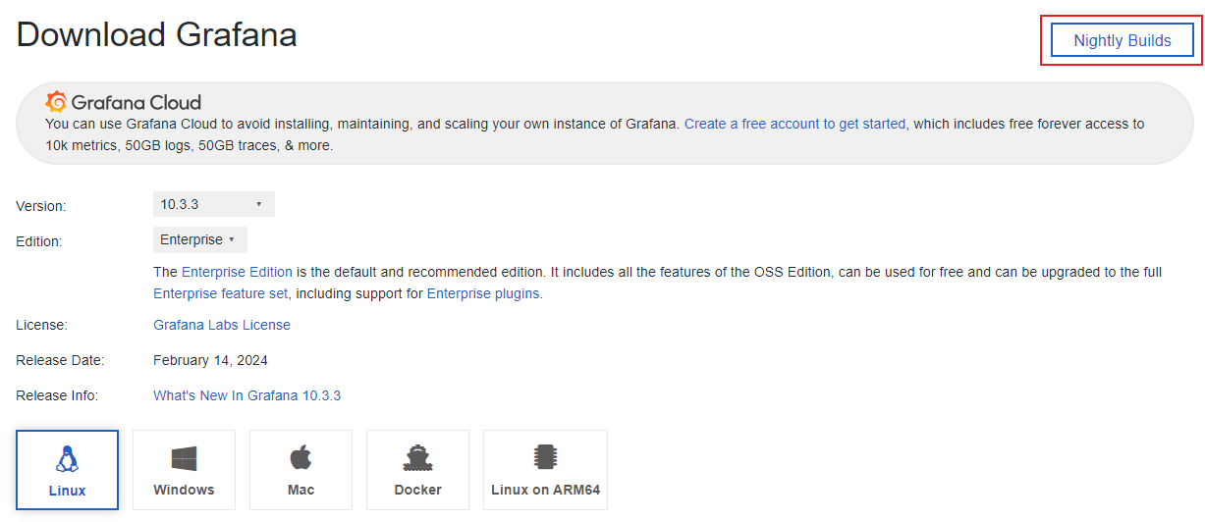Click the ARM64 chip icon
This screenshot has height=522, width=1205.
[x=545, y=458]
